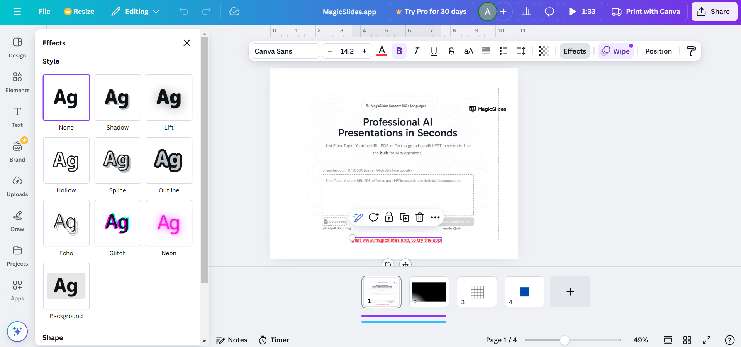Click the zoom slider handle
Image resolution: width=741 pixels, height=347 pixels.
[x=565, y=340]
